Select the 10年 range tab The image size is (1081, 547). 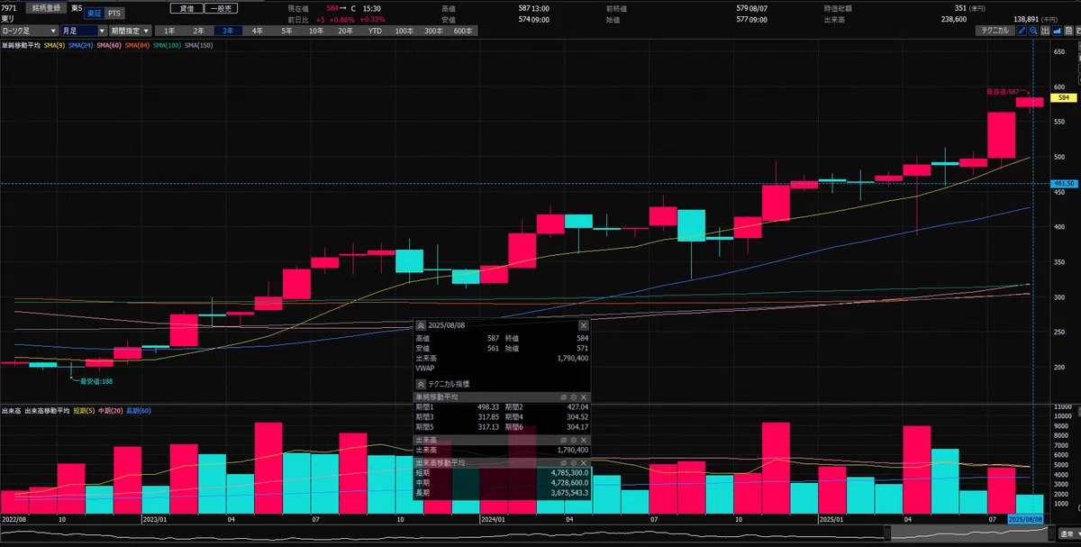[316, 31]
